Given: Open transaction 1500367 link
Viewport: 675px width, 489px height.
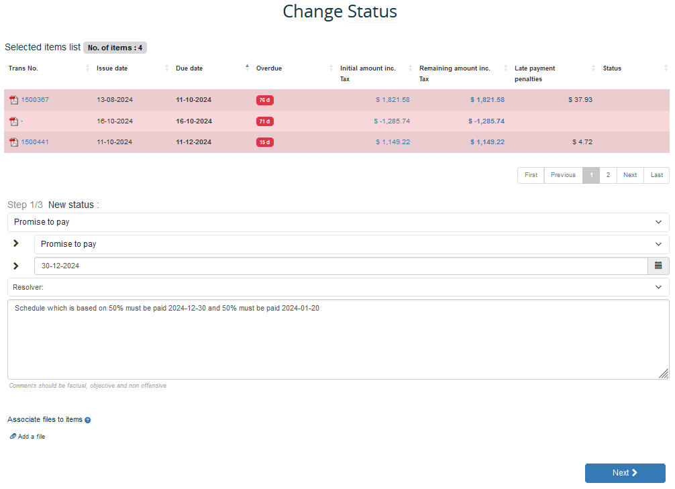Looking at the screenshot, I should click(x=35, y=100).
